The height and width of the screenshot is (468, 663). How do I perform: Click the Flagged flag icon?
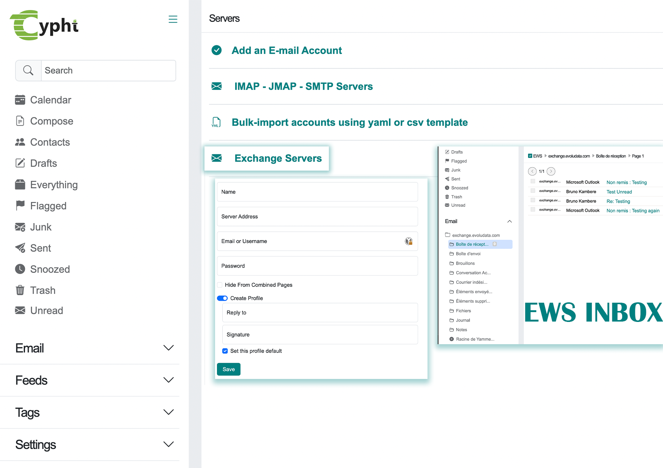click(x=20, y=206)
